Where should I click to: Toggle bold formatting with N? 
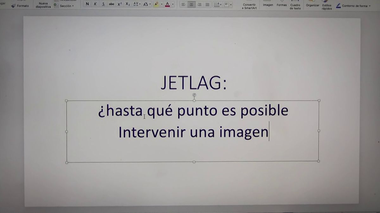(x=87, y=4)
